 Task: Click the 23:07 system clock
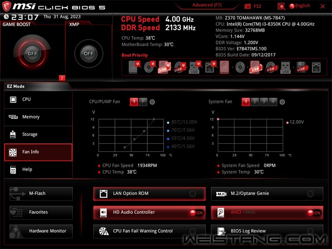click(25, 17)
